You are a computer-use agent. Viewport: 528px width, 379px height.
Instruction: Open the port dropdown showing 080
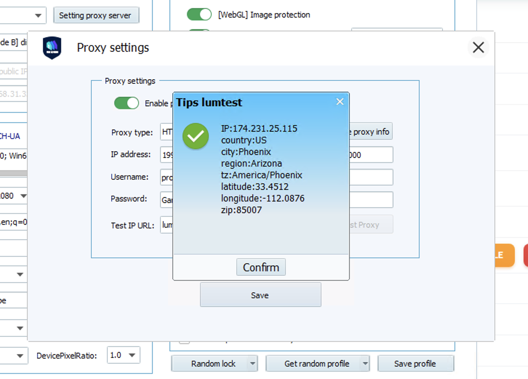[x=23, y=196]
